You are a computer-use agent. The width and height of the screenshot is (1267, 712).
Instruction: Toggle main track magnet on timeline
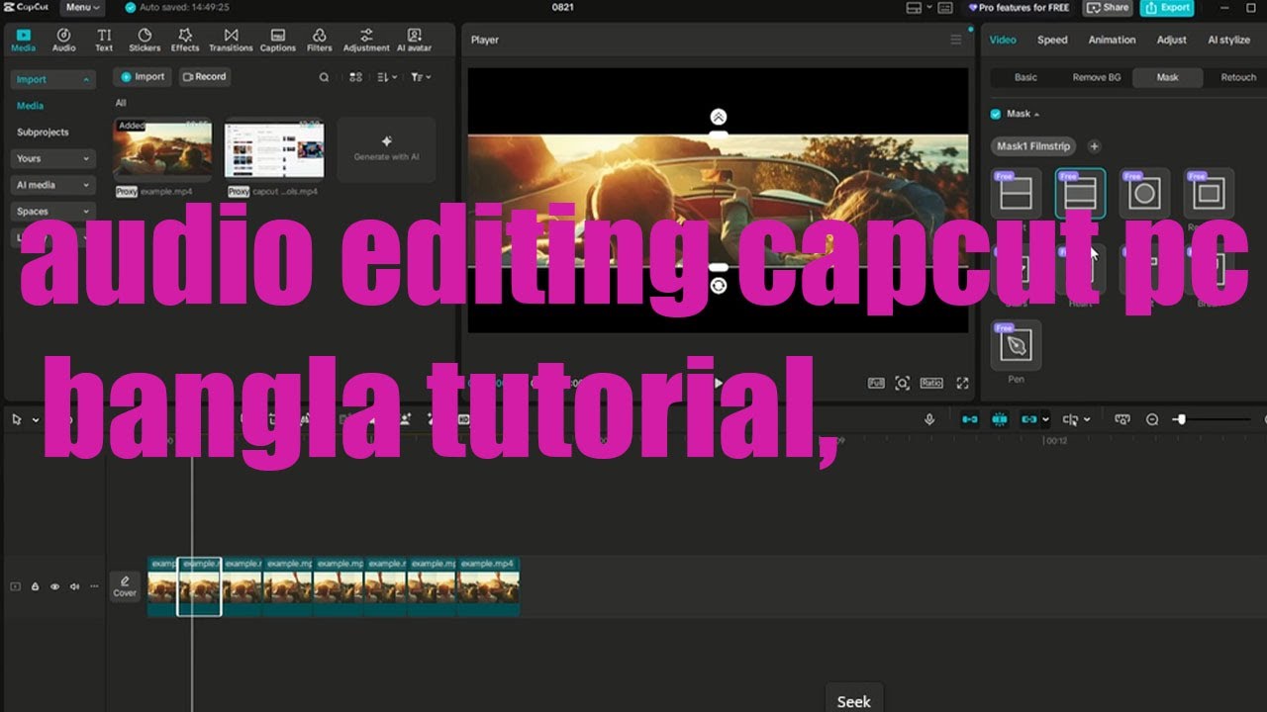pyautogui.click(x=970, y=419)
